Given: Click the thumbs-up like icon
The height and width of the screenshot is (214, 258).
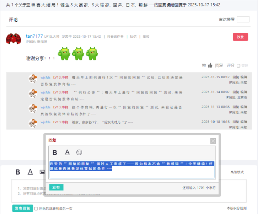Looking at the screenshot, I should click(210, 65).
